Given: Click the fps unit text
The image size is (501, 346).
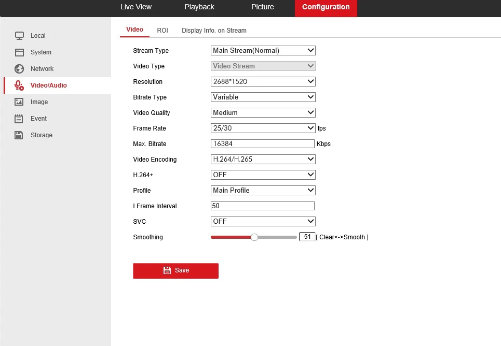Looking at the screenshot, I should click(321, 128).
